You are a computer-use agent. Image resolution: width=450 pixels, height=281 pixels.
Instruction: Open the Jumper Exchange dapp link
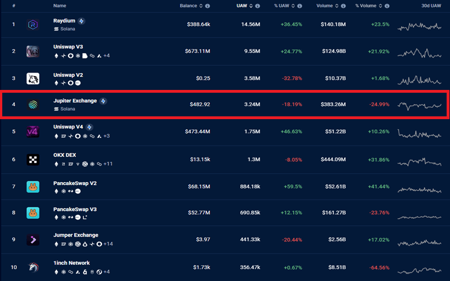(76, 235)
